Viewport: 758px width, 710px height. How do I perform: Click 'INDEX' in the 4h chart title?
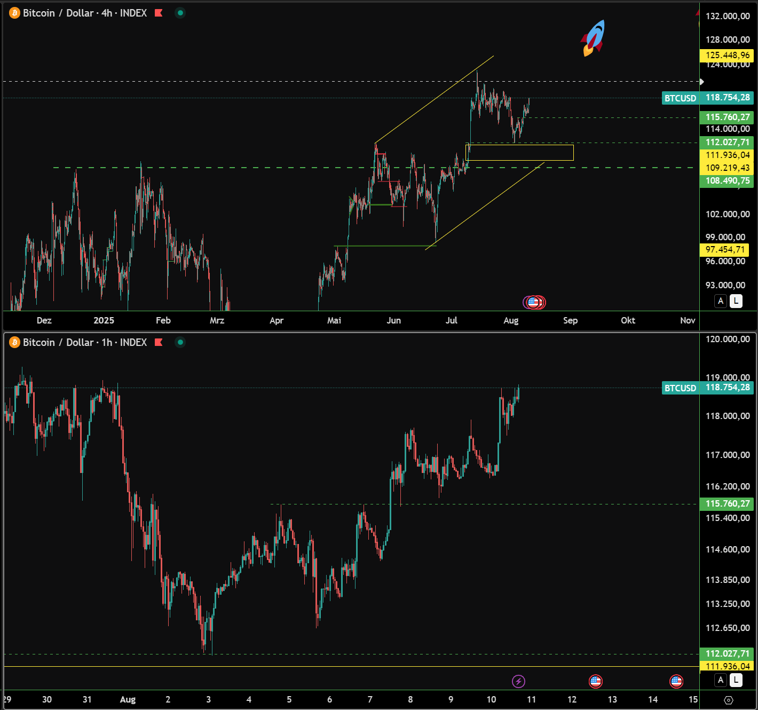click(x=133, y=13)
